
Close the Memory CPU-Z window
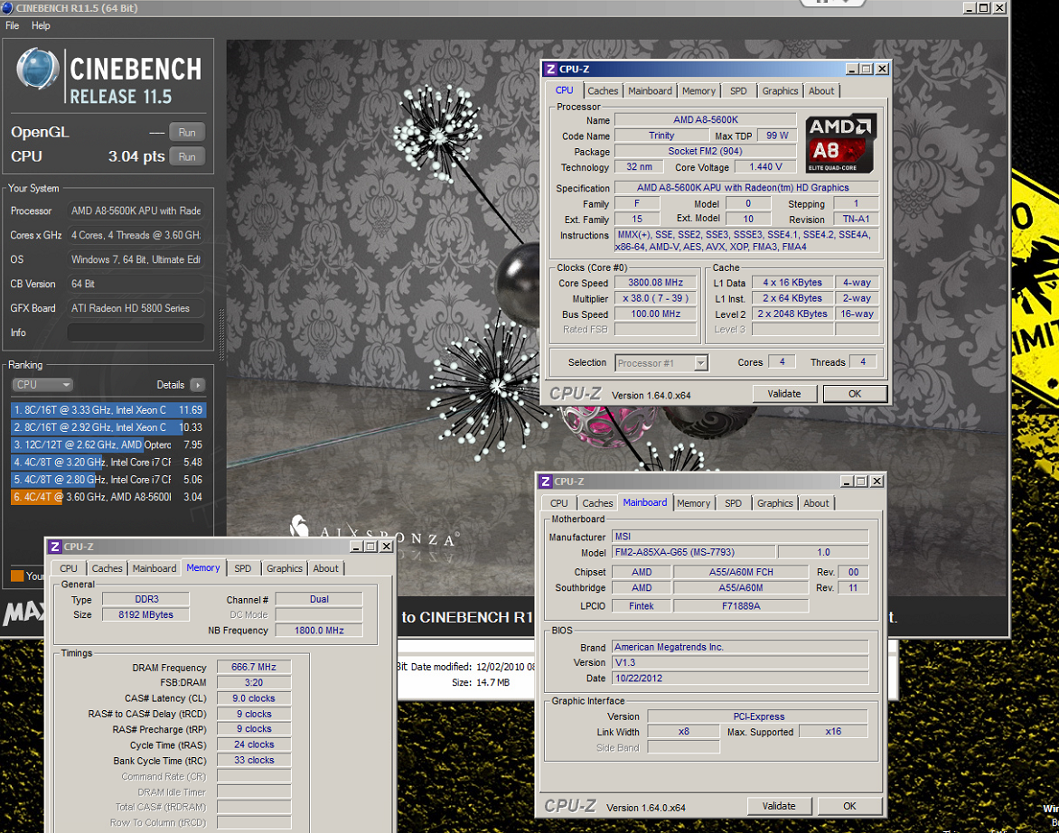tap(387, 547)
